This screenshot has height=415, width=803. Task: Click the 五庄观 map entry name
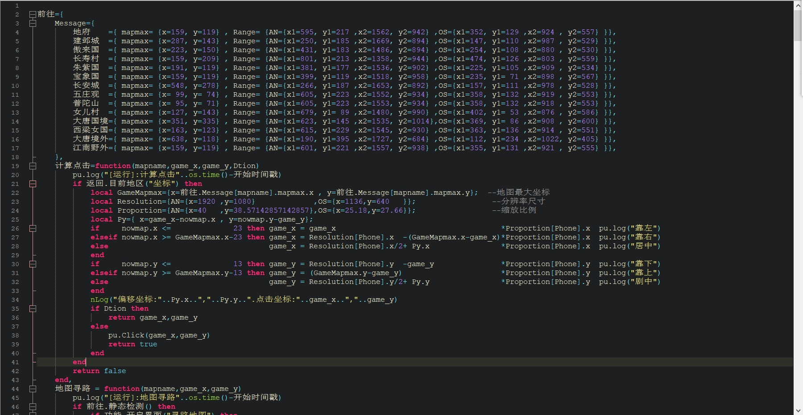pyautogui.click(x=86, y=95)
